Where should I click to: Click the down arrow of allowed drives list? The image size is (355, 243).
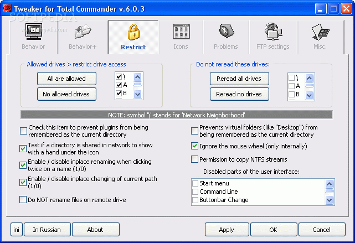(138, 94)
